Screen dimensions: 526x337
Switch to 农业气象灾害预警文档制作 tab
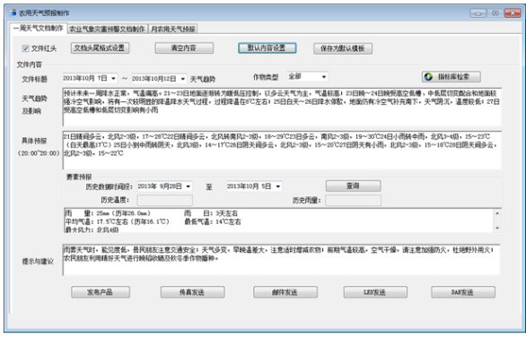(x=108, y=30)
